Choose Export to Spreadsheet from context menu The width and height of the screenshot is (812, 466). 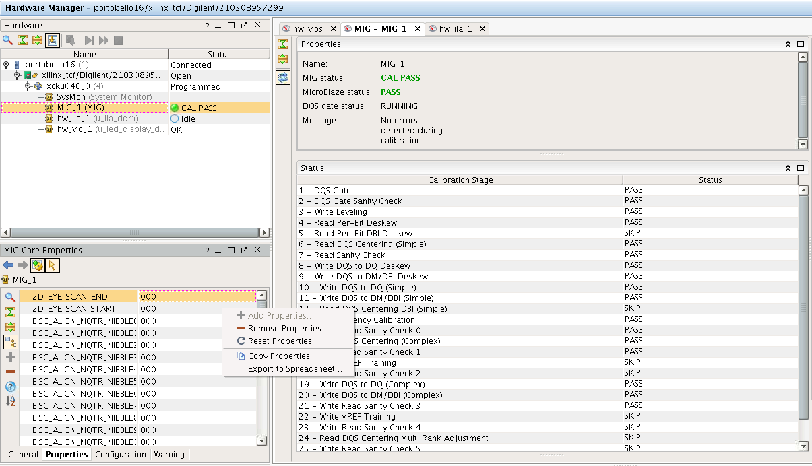(294, 369)
